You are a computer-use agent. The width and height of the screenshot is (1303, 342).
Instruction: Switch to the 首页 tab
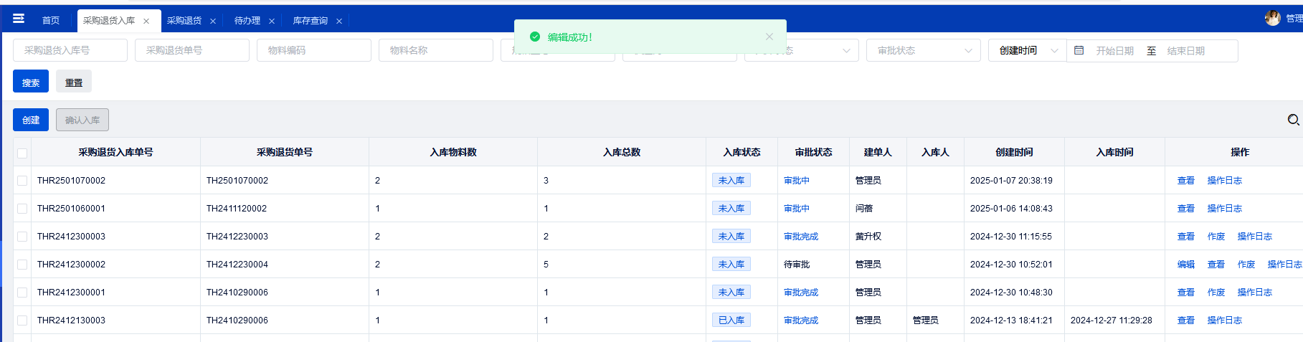51,20
